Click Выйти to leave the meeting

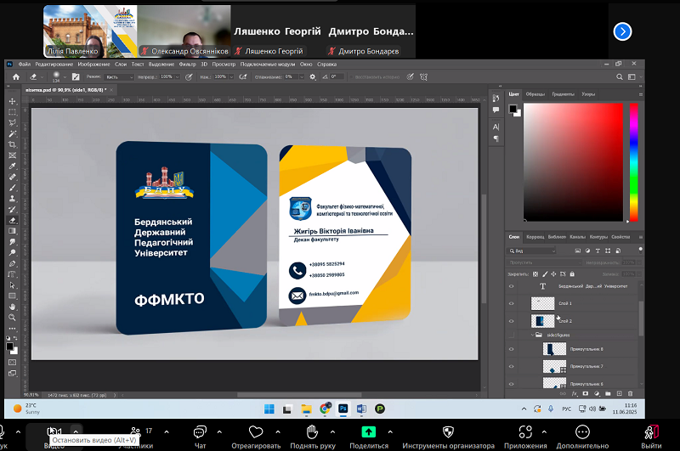[651, 437]
